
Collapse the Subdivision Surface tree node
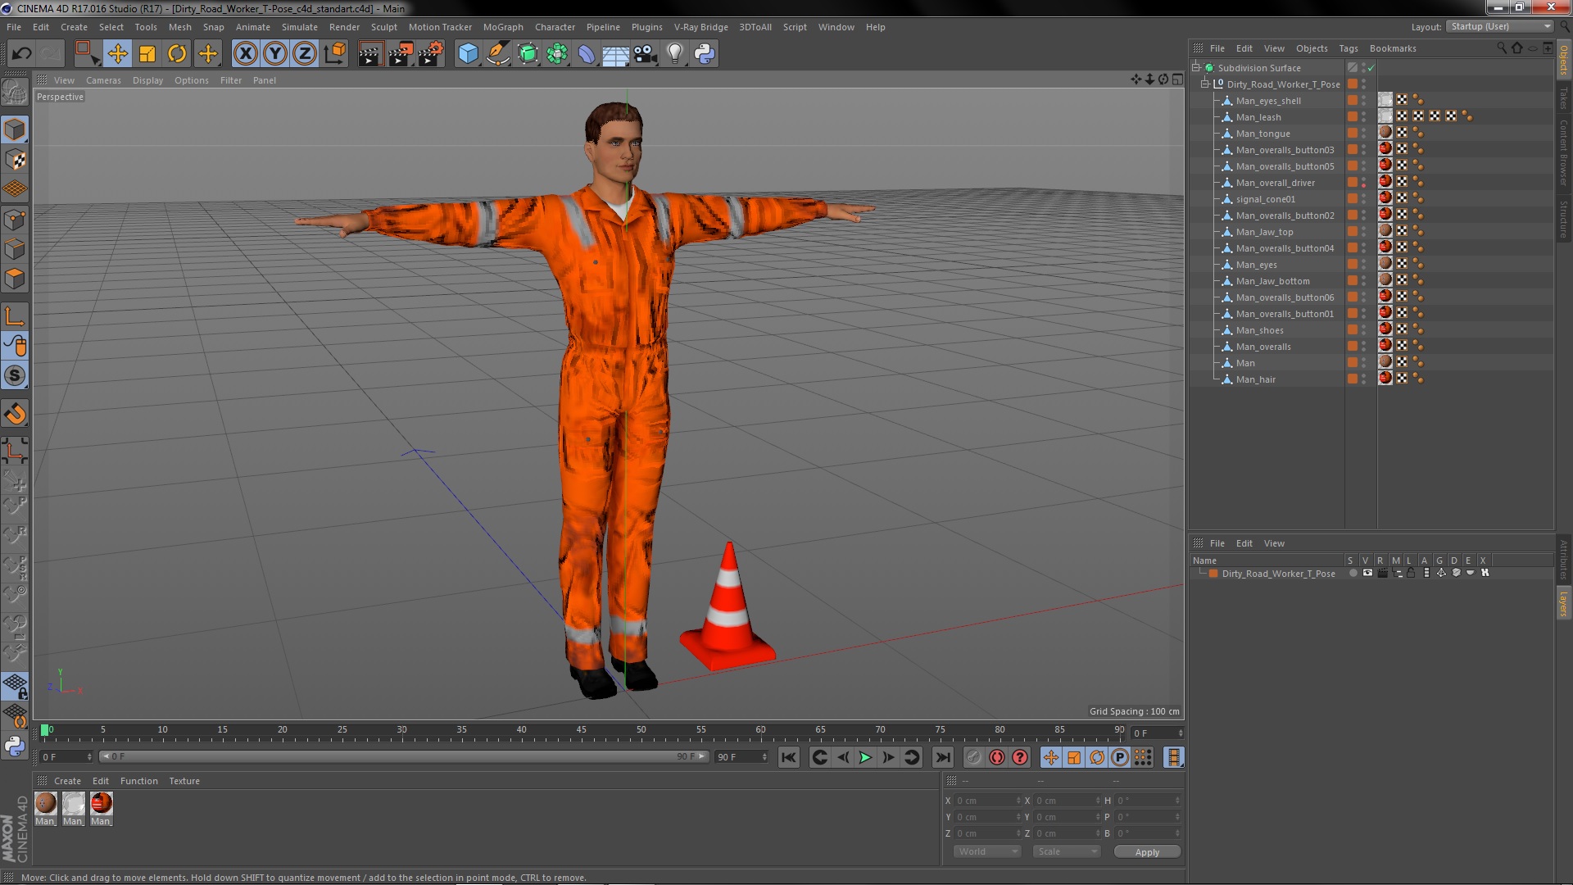pos(1196,67)
